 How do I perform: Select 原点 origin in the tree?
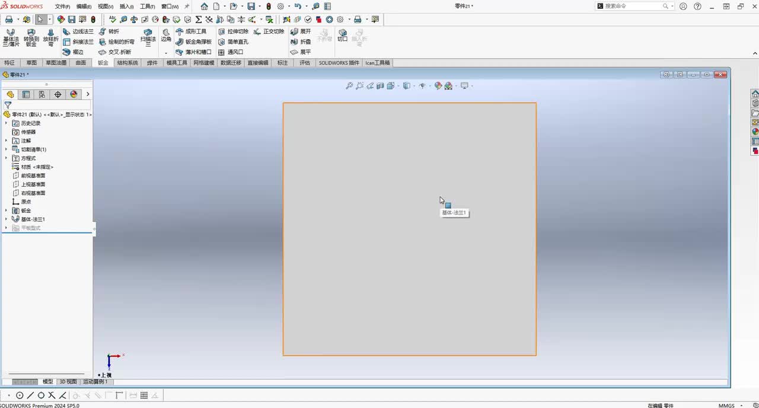(x=22, y=202)
